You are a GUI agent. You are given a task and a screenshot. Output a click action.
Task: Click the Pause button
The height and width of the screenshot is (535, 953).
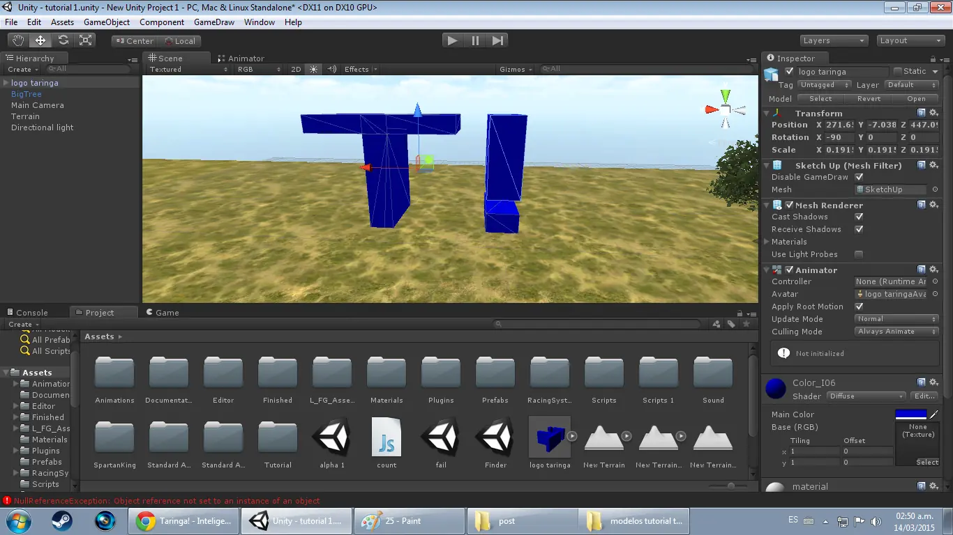coord(475,40)
